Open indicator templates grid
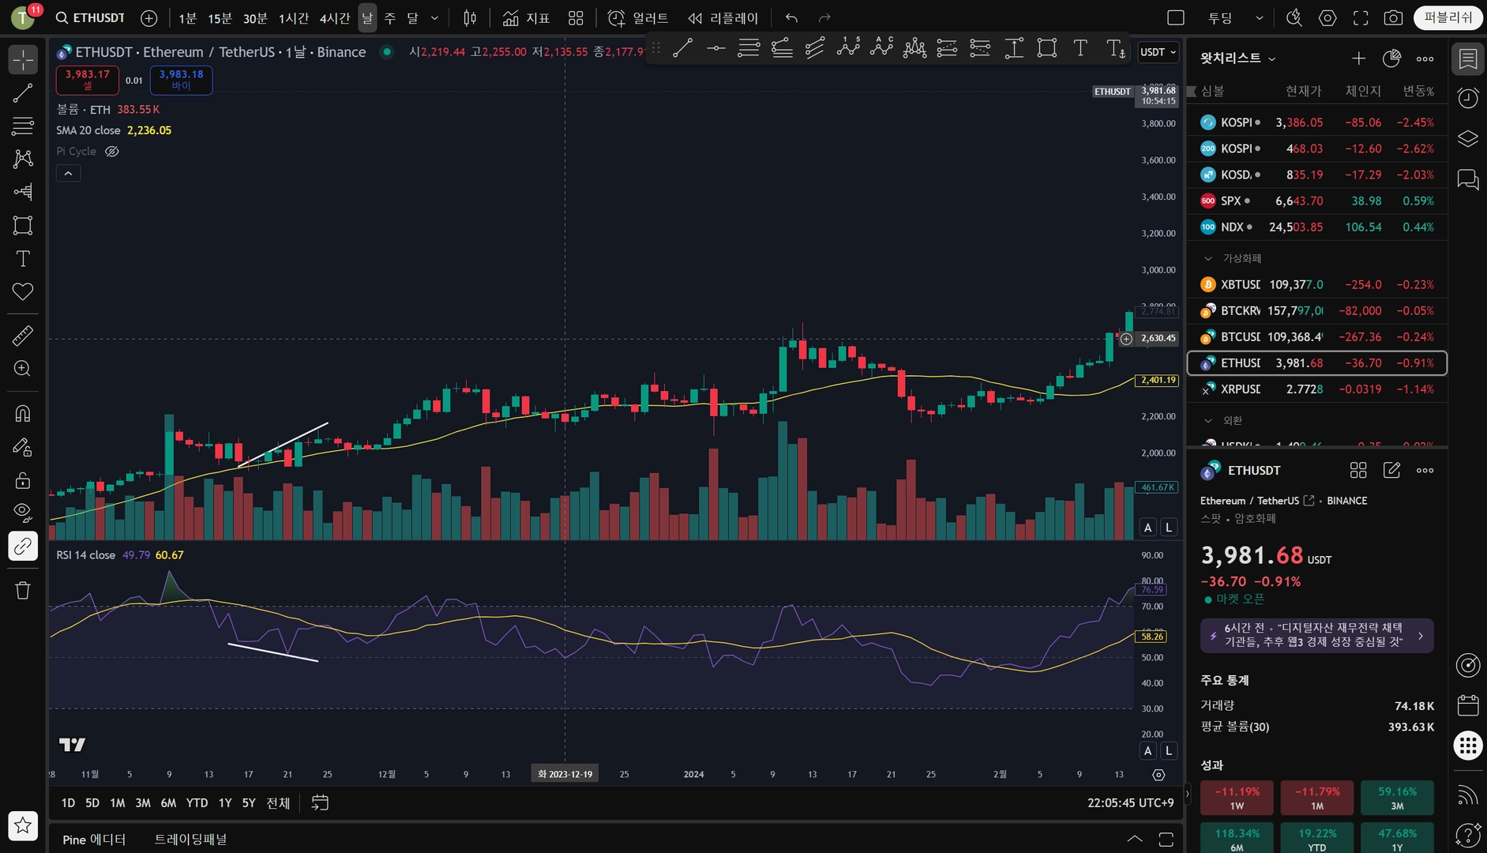 pos(576,17)
